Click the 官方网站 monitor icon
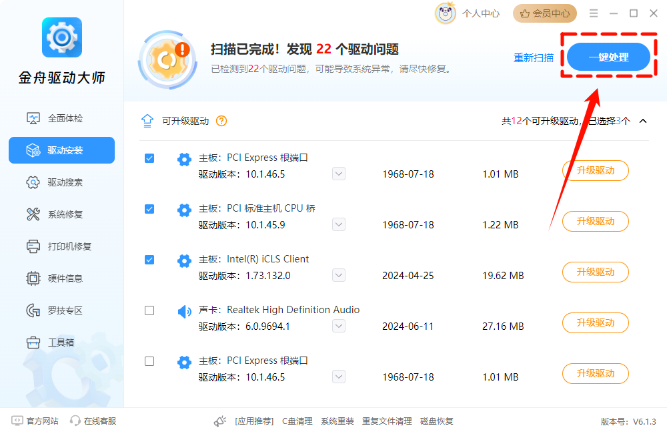 [17, 421]
